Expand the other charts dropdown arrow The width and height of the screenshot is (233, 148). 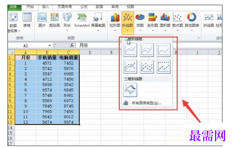(x=192, y=31)
